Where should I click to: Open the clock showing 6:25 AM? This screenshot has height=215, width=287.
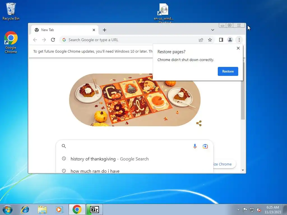272,210
